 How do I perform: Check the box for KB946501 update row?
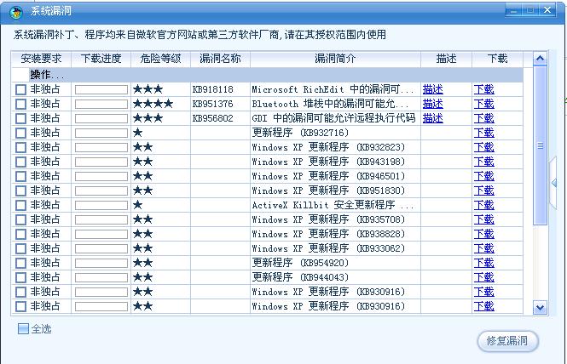point(21,176)
